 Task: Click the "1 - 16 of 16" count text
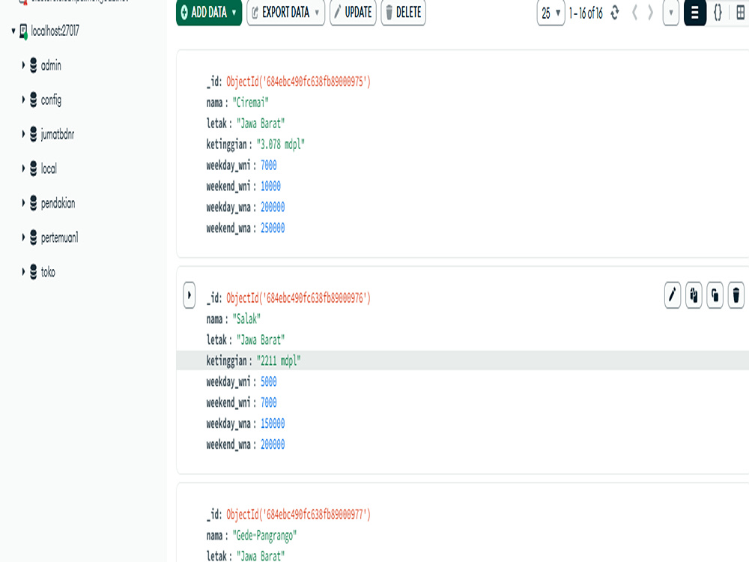[x=586, y=13]
